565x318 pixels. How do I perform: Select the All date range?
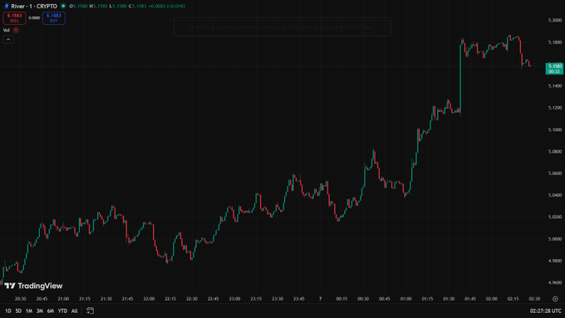pos(75,311)
